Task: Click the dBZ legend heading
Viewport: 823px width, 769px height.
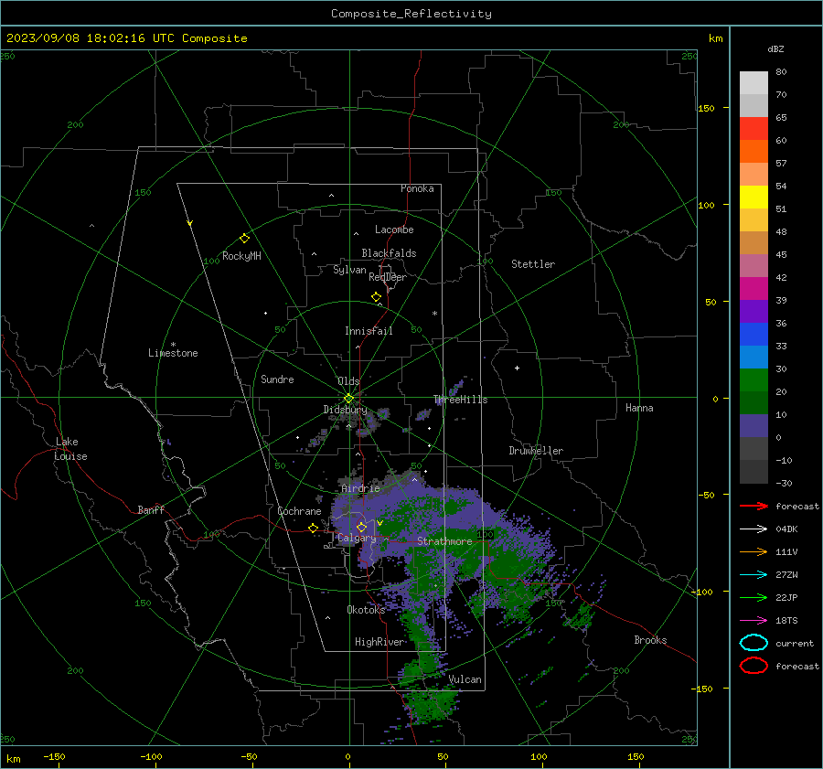Action: (x=775, y=48)
